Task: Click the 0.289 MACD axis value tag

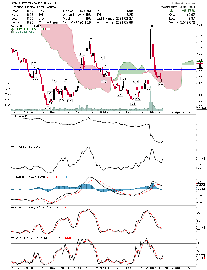Action: click(x=200, y=185)
